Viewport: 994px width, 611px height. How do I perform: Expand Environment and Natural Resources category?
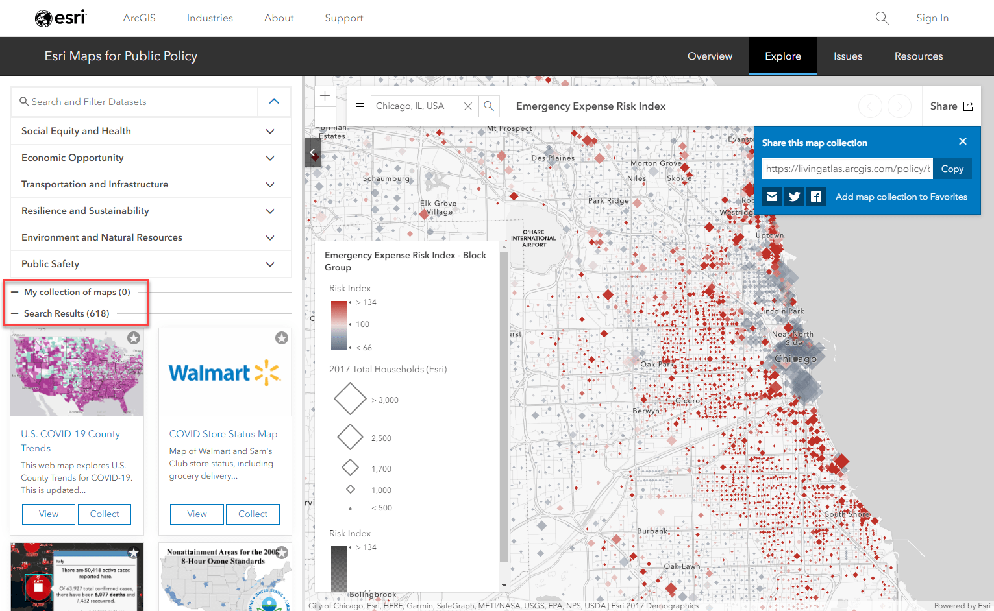tap(151, 237)
